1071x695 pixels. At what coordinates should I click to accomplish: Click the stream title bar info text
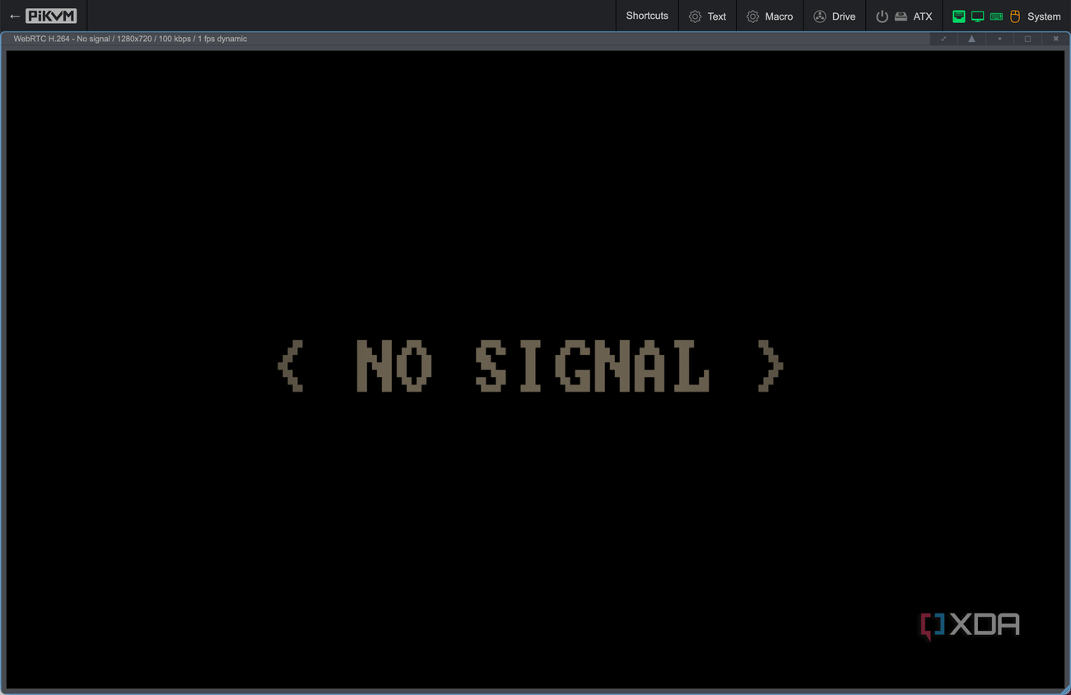[130, 39]
